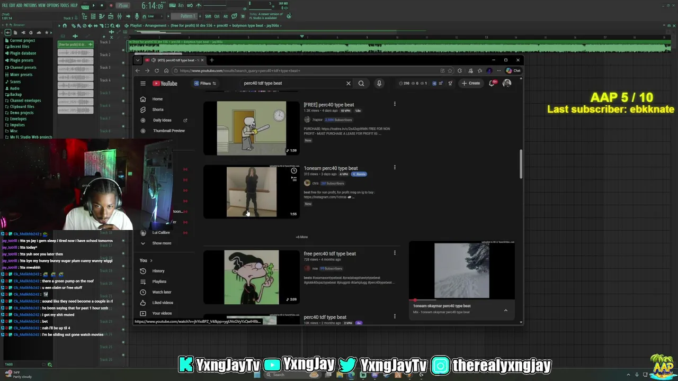
Task: Reload the YouTube page
Action: click(157, 70)
